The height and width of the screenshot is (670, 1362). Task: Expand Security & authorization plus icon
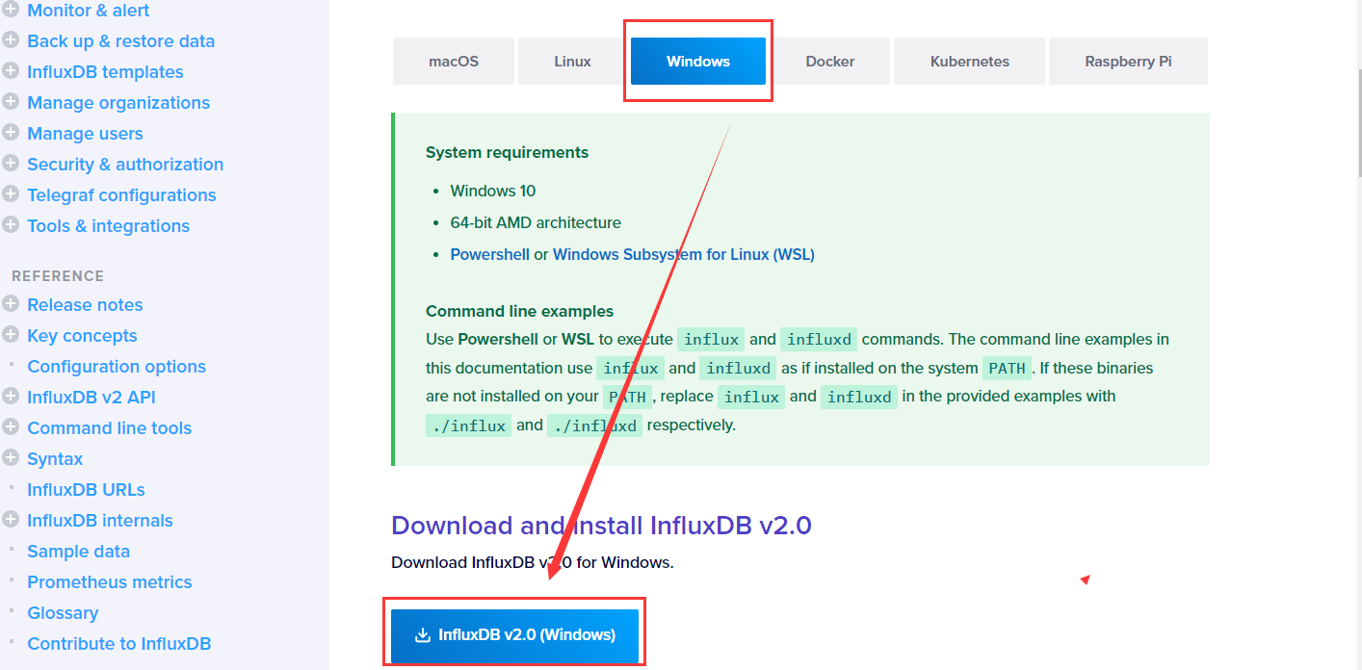tap(11, 164)
